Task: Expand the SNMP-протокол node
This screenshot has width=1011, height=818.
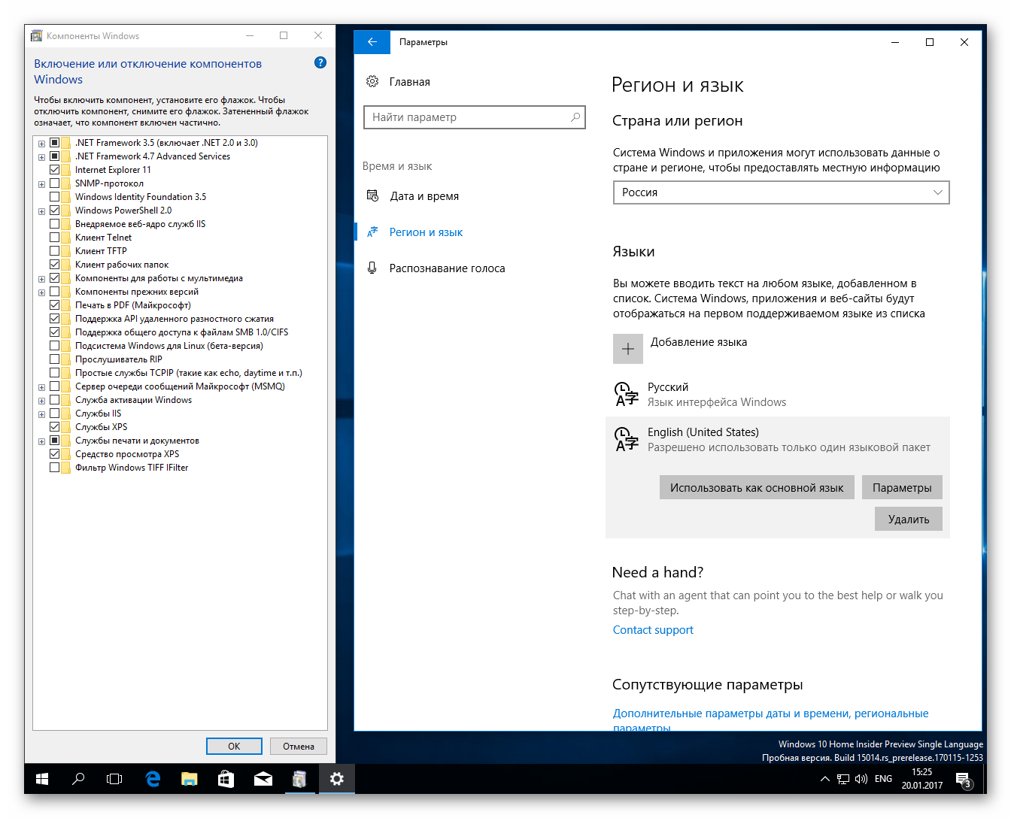Action: (x=42, y=184)
